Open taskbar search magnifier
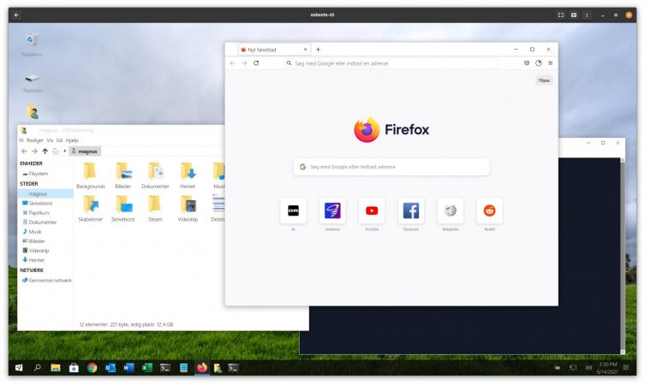 click(x=38, y=368)
